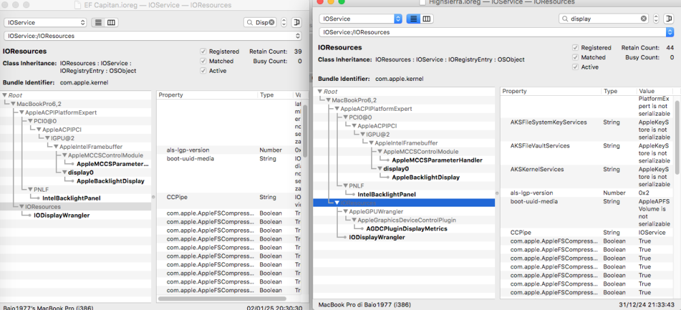
Task: Select PCI0@0 in El Capitan window
Action: point(45,121)
